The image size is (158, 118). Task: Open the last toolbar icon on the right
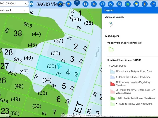point(153,4)
